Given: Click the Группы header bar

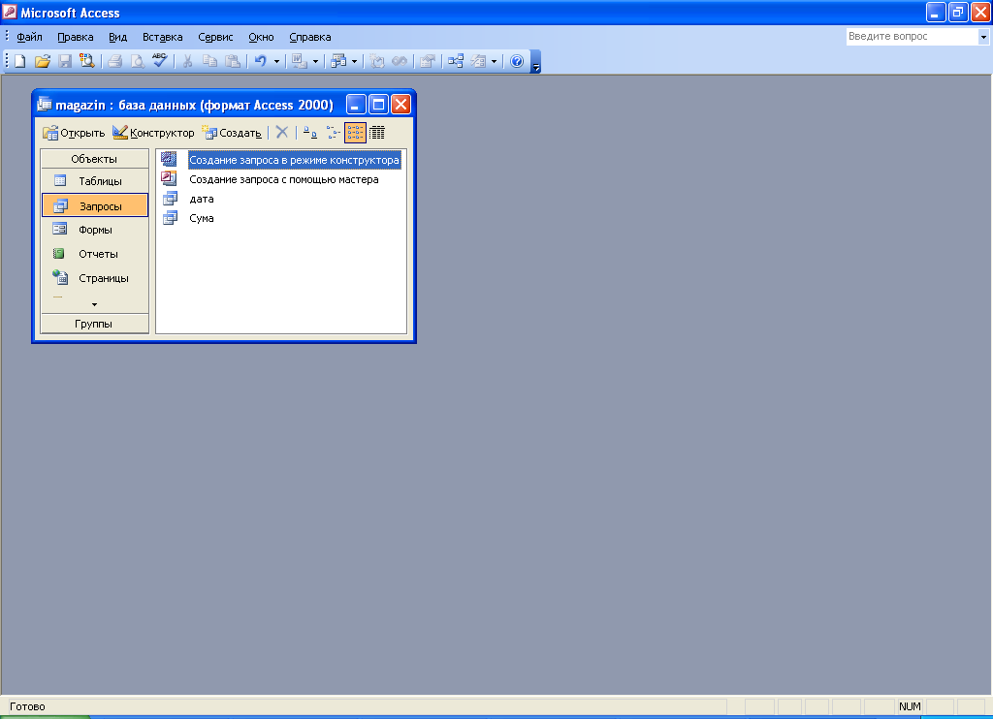Looking at the screenshot, I should pos(94,324).
